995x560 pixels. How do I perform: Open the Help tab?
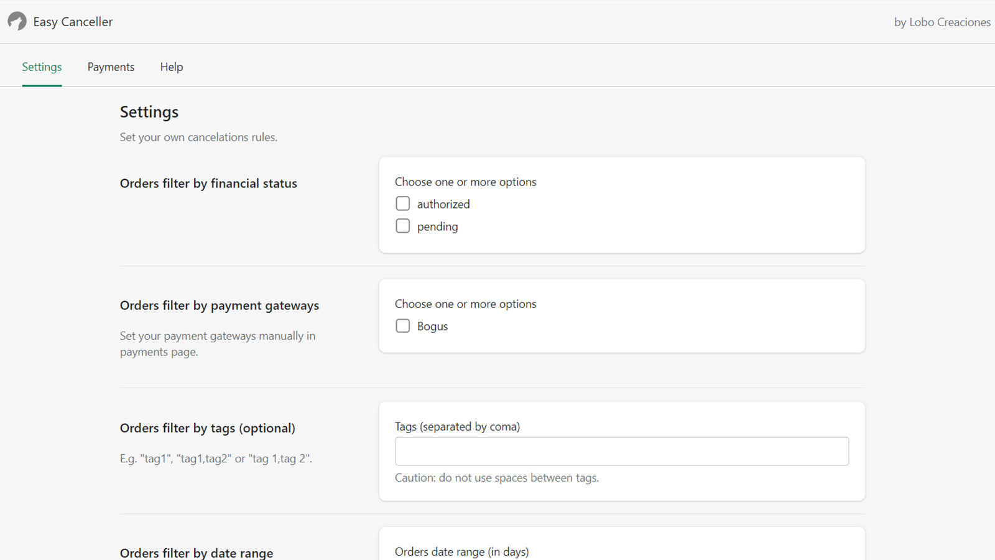171,67
